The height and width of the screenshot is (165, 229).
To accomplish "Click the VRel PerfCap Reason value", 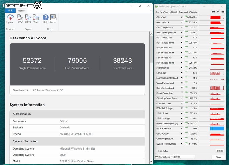I will coord(195,128).
